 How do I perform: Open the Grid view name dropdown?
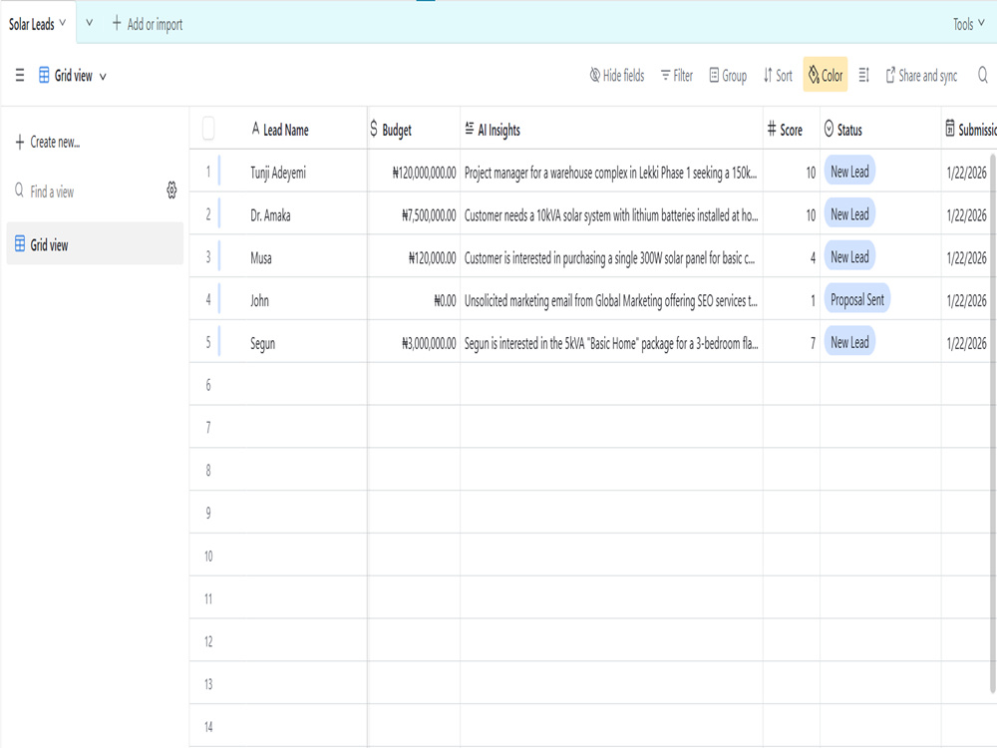click(103, 77)
